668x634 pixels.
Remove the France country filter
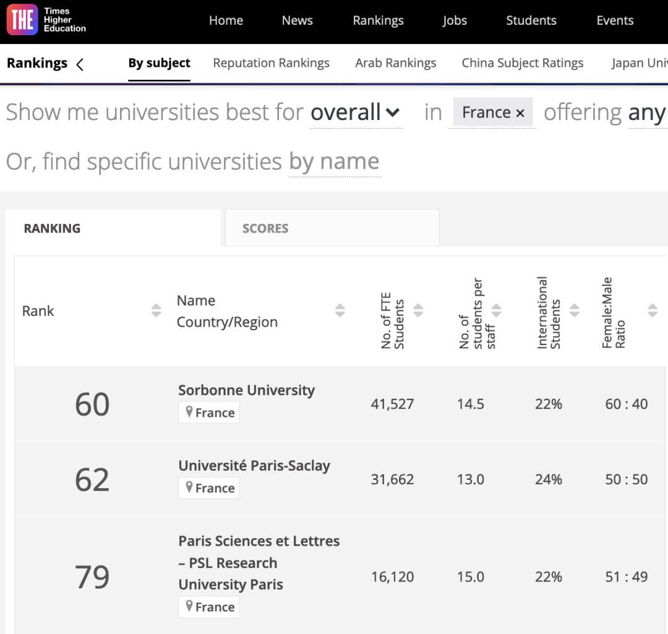tap(520, 113)
